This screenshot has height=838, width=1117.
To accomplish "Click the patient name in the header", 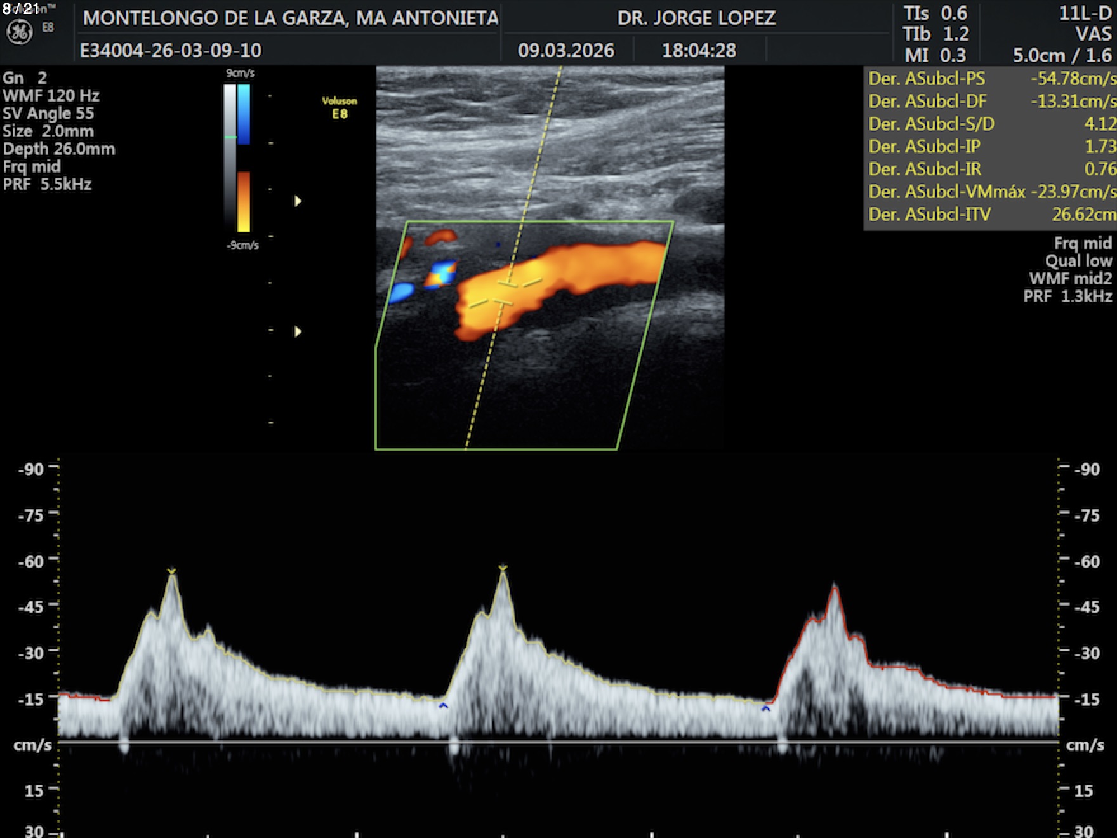I will tap(290, 18).
